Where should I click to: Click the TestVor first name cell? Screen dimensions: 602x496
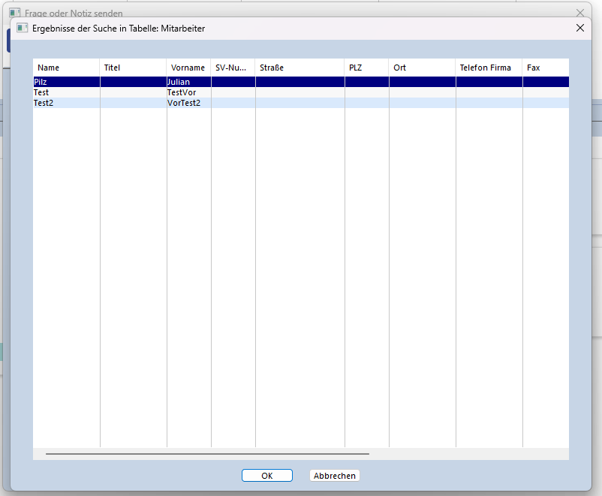(182, 92)
